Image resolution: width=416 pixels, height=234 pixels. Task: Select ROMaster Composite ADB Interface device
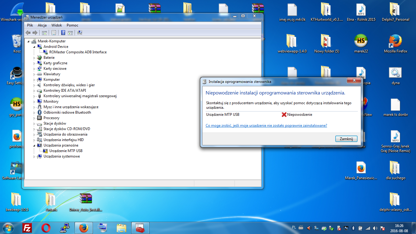(x=78, y=52)
